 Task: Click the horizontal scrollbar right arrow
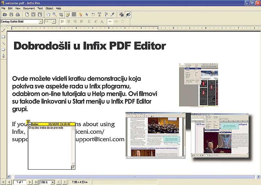click(258, 177)
